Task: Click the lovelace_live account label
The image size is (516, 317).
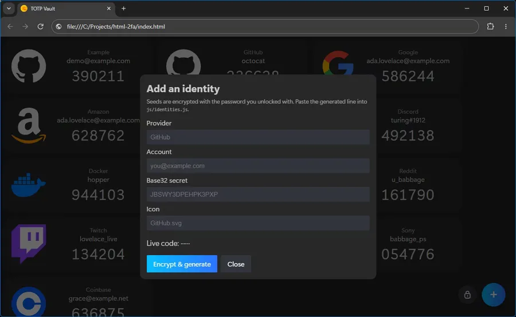Action: click(x=99, y=239)
